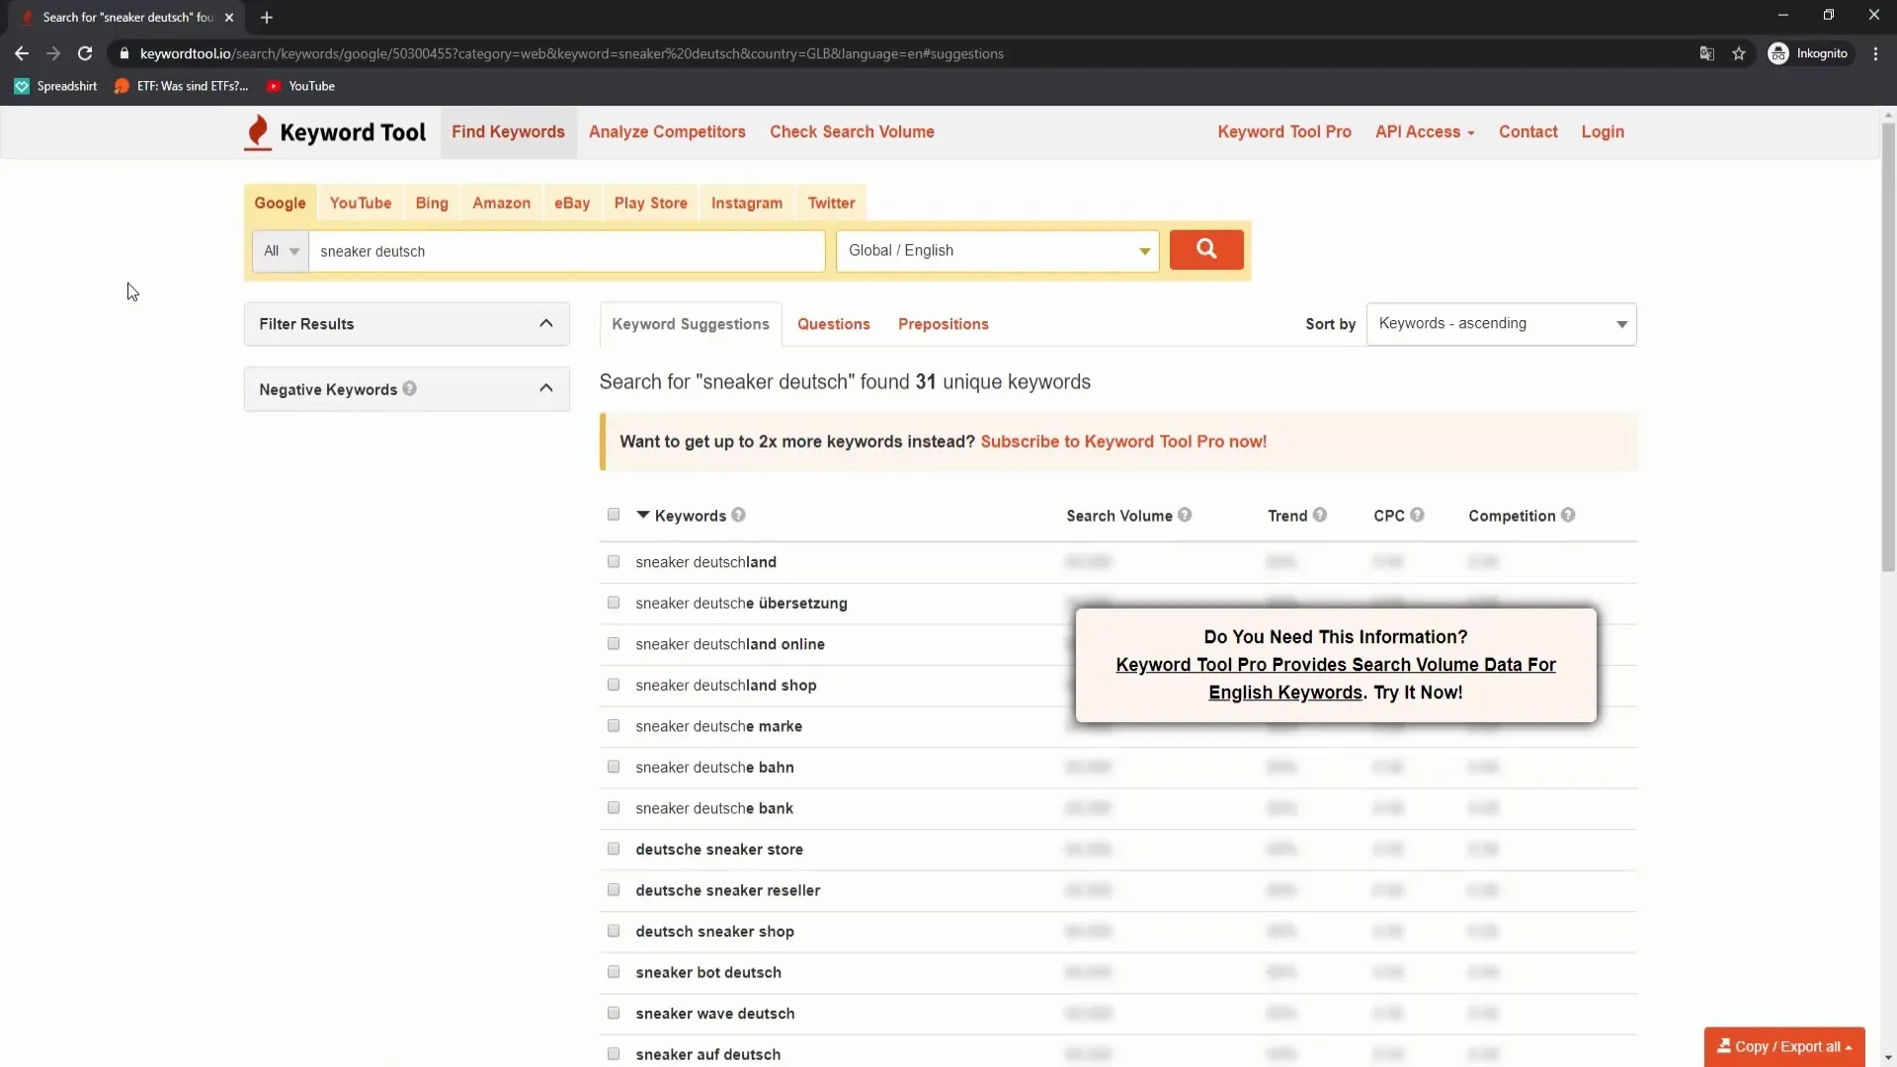Switch to the YouTube platform tab
The height and width of the screenshot is (1067, 1897).
click(361, 203)
